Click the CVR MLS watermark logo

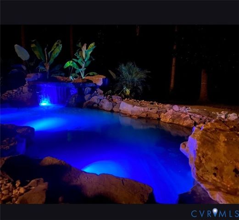point(215,213)
